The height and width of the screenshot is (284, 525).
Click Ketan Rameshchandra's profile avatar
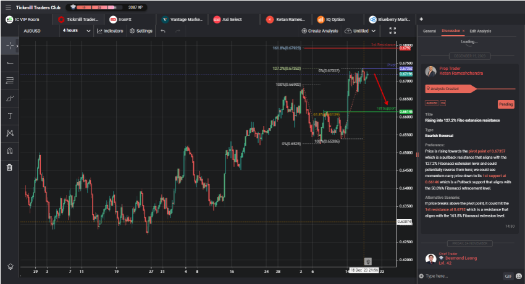pos(430,71)
